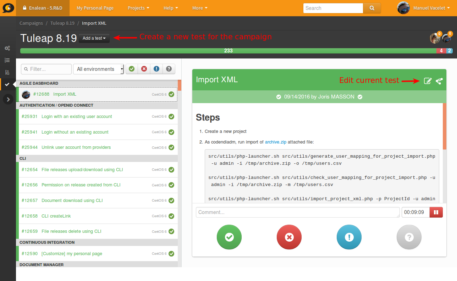Open the Projects menu

(x=138, y=8)
